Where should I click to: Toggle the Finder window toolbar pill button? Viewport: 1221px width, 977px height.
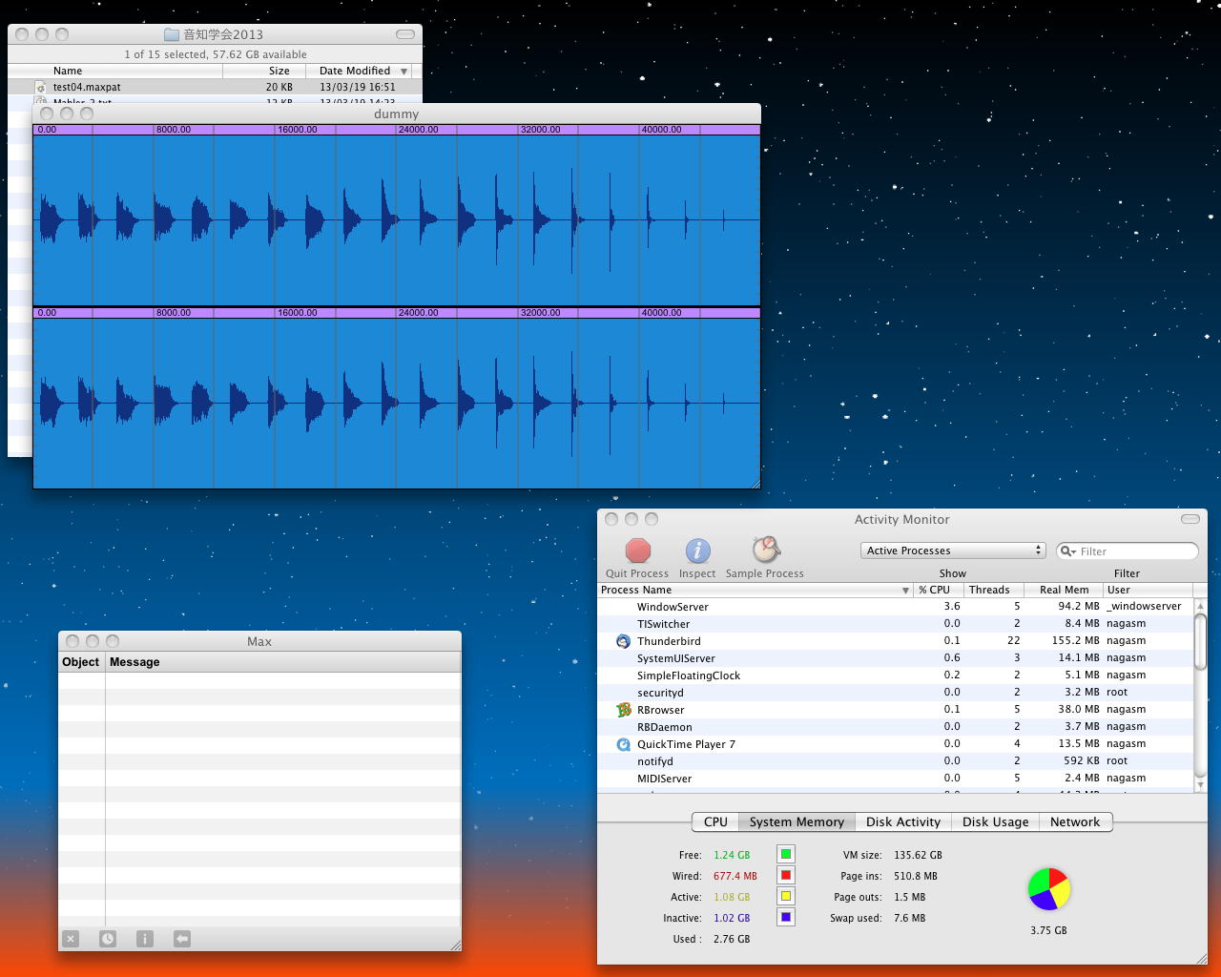[405, 34]
